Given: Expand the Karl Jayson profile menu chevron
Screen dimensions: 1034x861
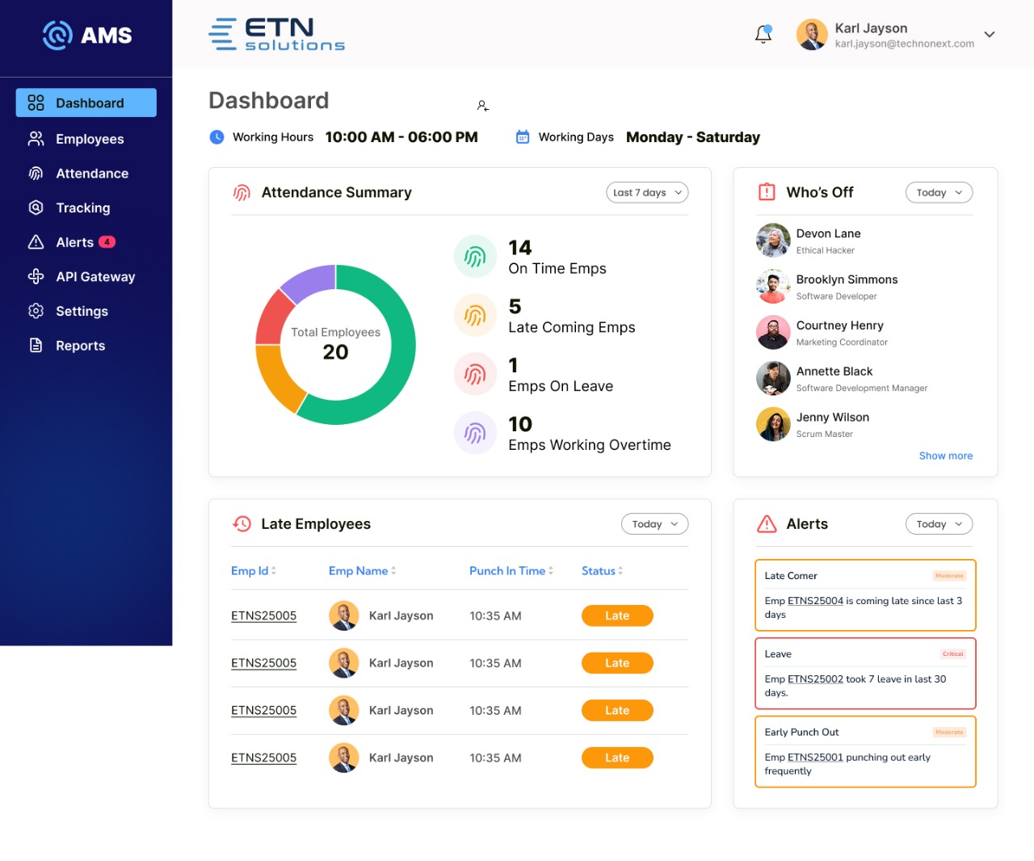Looking at the screenshot, I should (x=990, y=35).
